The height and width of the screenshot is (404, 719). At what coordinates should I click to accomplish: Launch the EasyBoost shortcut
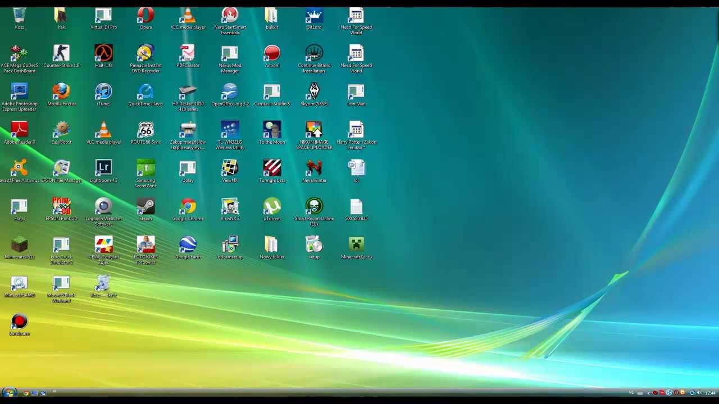61,133
